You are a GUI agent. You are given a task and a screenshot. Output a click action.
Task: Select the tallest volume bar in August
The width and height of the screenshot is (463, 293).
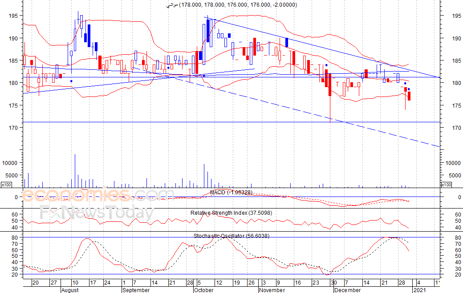(x=75, y=171)
